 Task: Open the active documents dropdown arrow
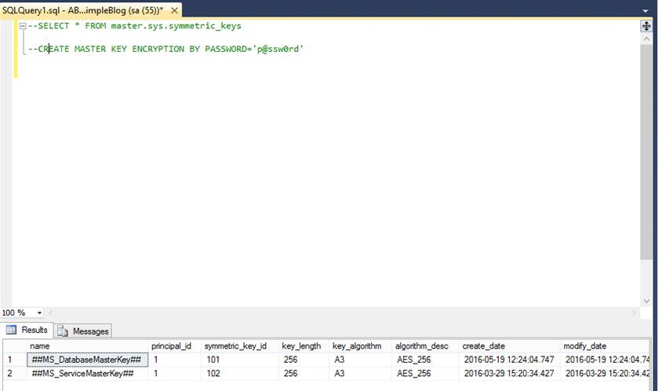pos(645,11)
